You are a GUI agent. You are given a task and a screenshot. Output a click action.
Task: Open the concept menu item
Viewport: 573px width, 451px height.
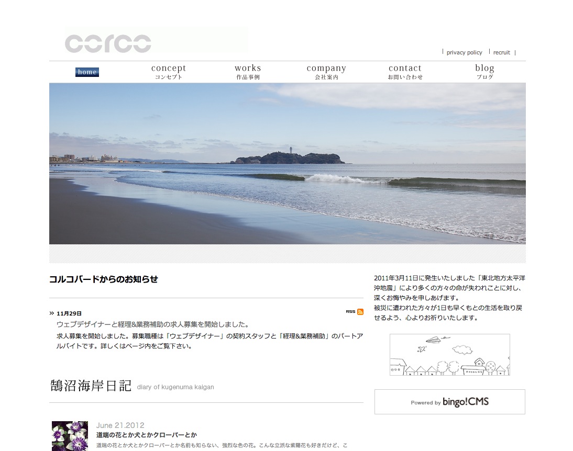[169, 72]
